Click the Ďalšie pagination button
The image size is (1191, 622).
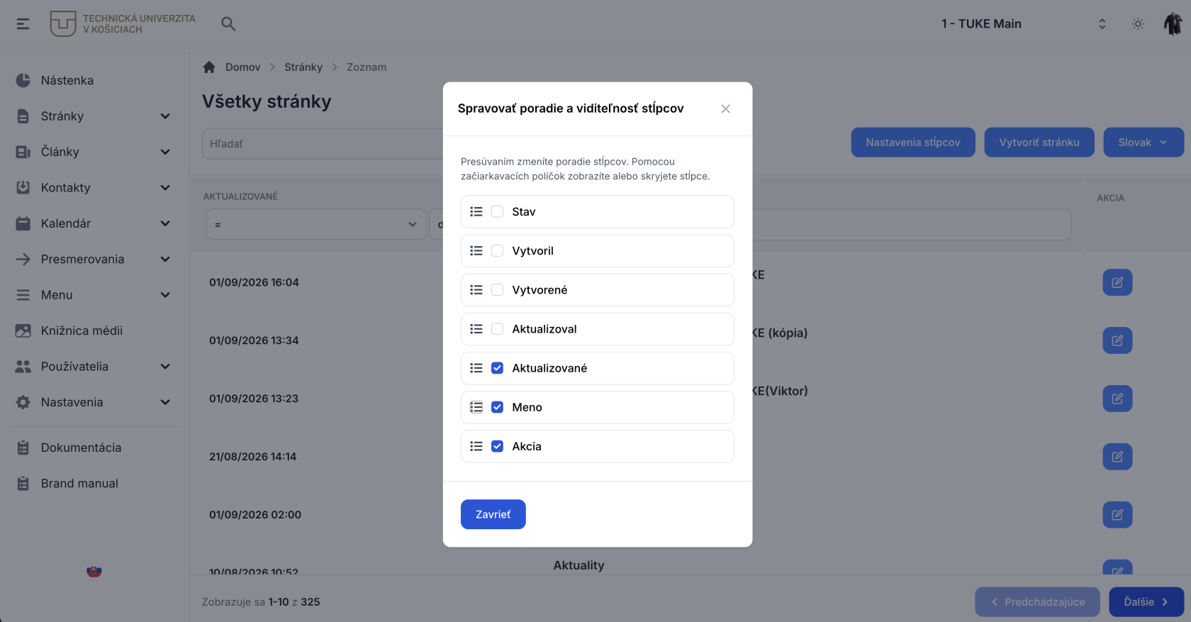(1146, 602)
